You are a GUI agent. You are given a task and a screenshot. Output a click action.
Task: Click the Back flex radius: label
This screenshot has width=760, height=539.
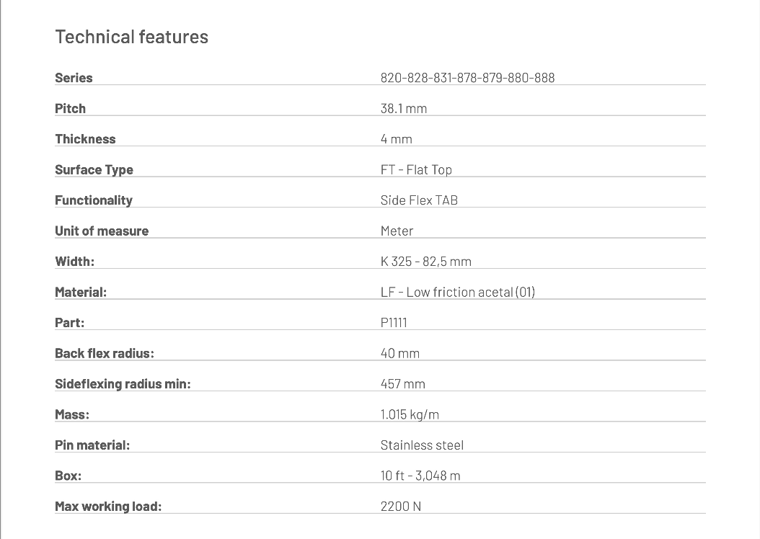pos(105,354)
